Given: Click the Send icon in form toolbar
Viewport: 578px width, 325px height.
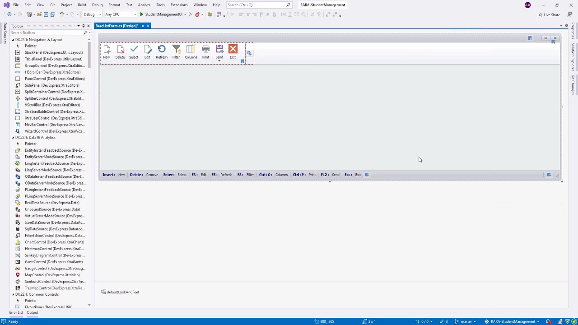Looking at the screenshot, I should (219, 49).
